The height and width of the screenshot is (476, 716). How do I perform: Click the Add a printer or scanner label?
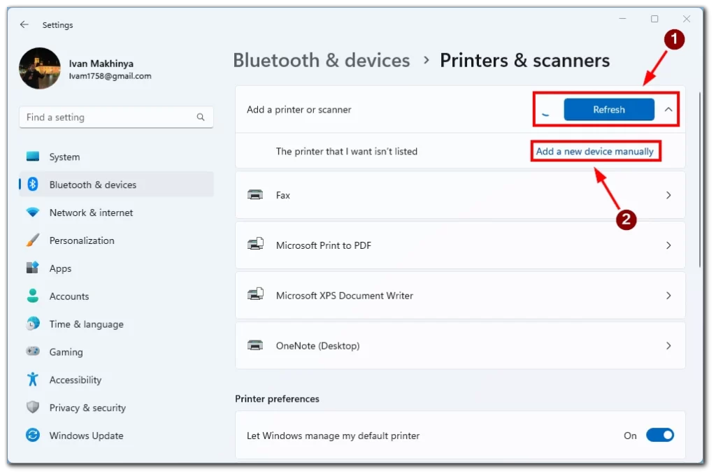[x=299, y=110]
